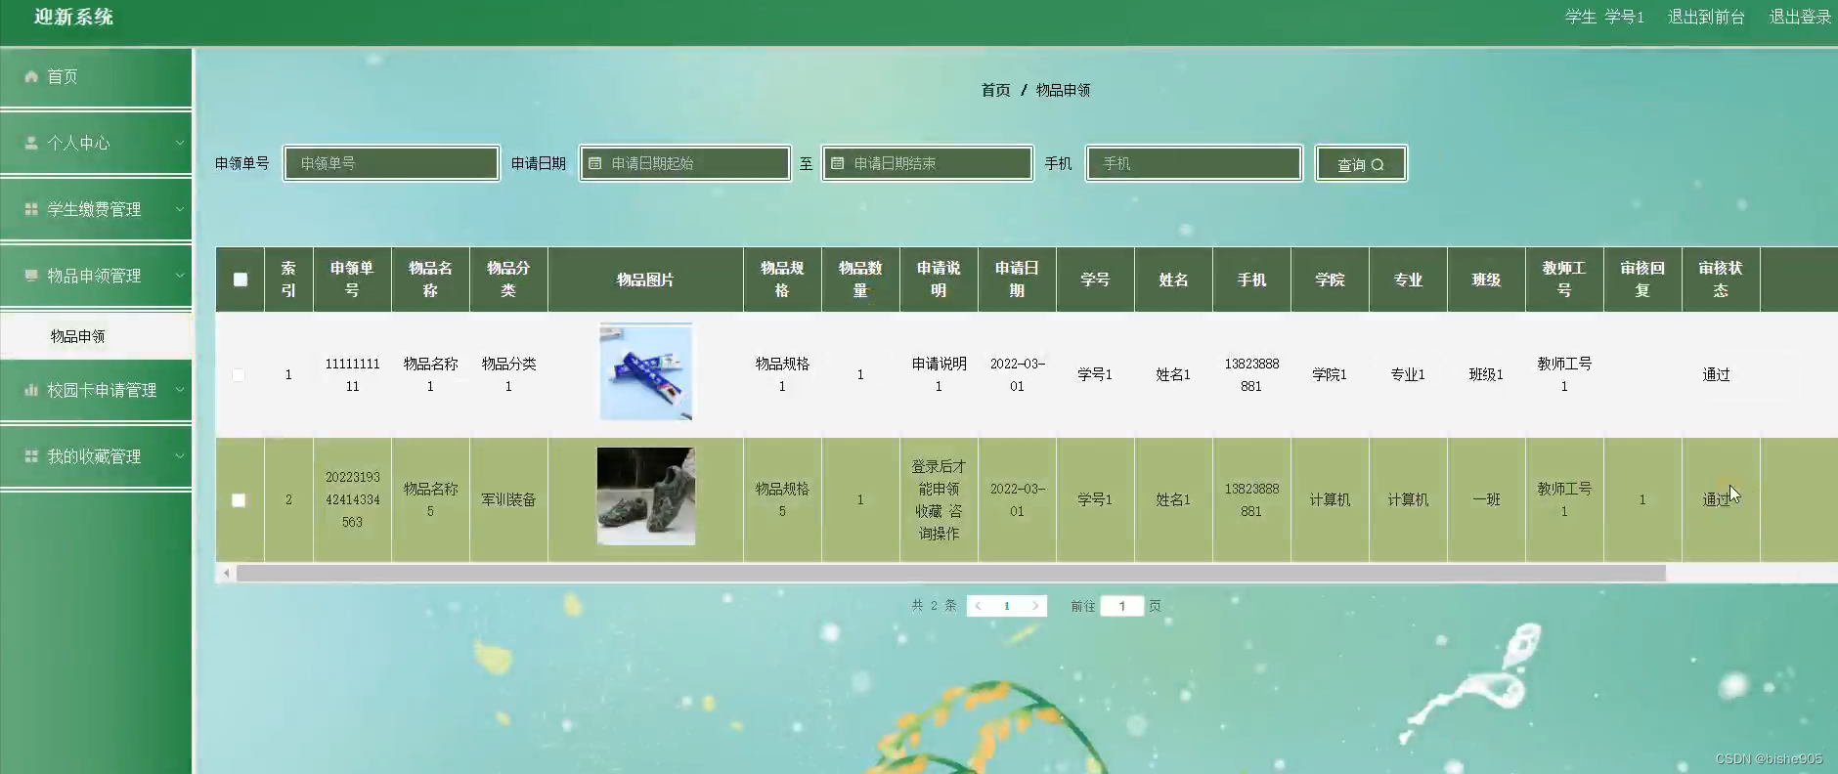Click the 审核状态 column header
The width and height of the screenshot is (1838, 774).
1721,279
